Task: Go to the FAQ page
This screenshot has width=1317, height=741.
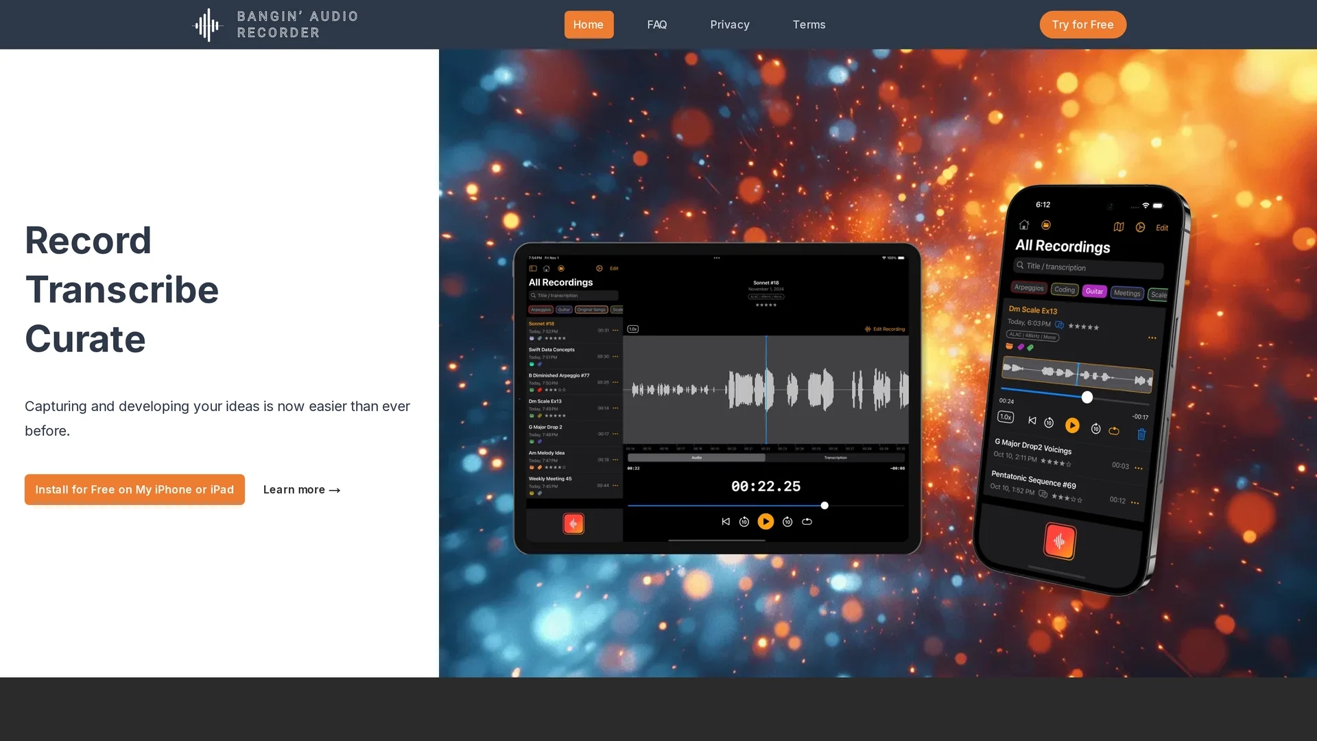Action: click(x=656, y=25)
